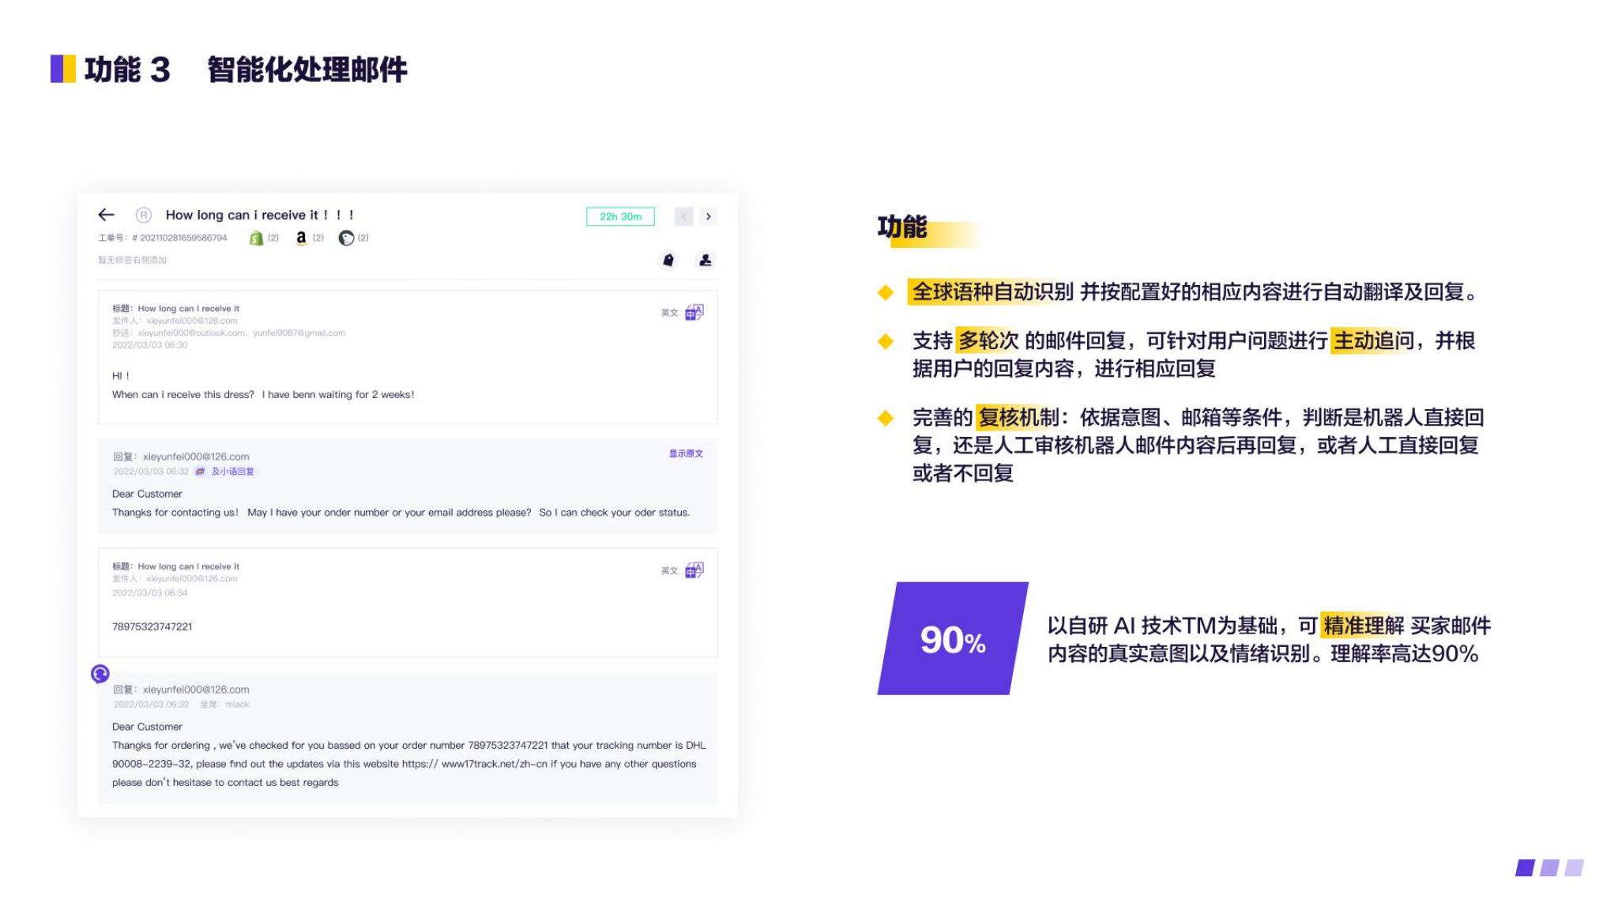
Task: Click order number 78975323747221 message body
Action: 152,626
